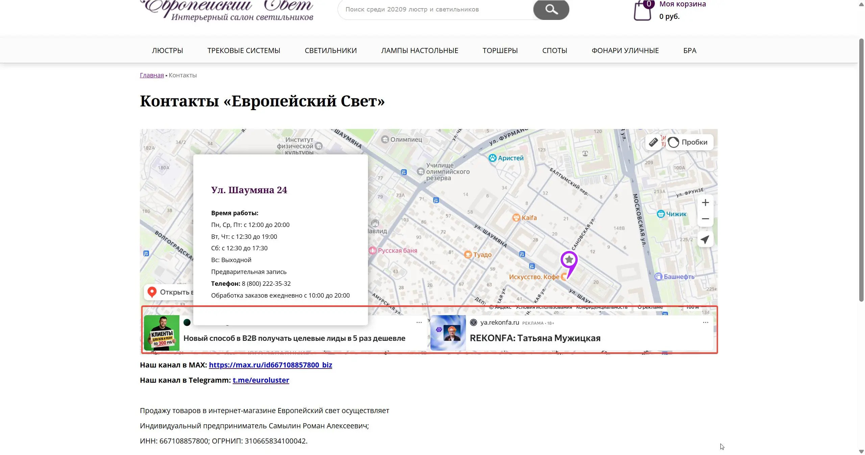Click the Аристей map marker

[493, 158]
